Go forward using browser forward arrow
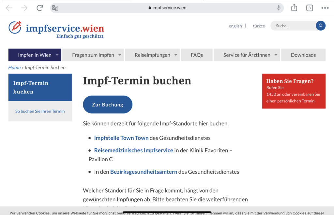 pyautogui.click(x=24, y=8)
